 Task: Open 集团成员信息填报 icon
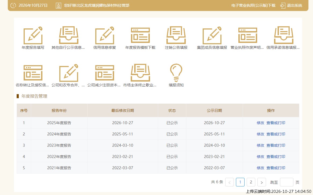pyautogui.click(x=212, y=35)
